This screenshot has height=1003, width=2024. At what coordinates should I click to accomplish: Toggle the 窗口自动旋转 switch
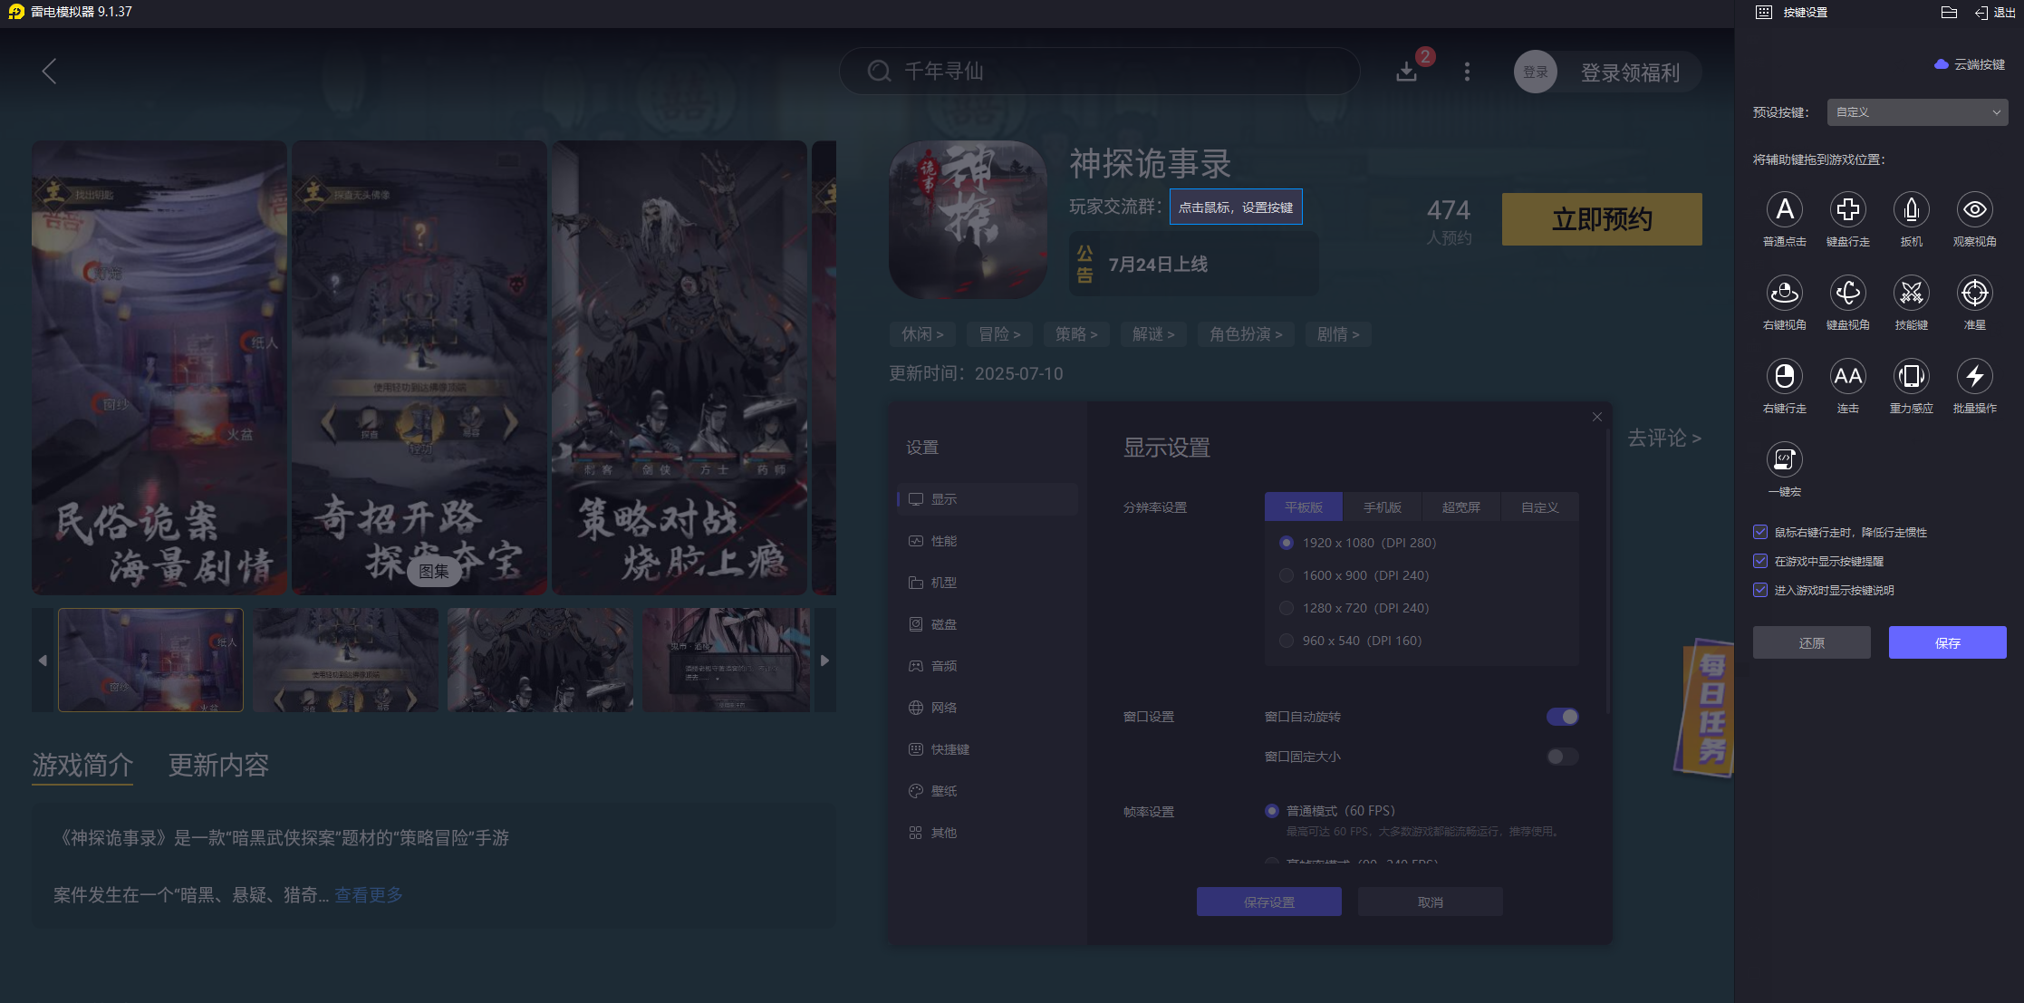click(1562, 717)
